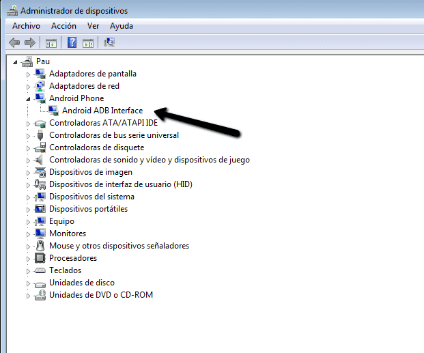This screenshot has height=353, width=424.
Task: Expand Adaptadores de pantalla
Action: (x=28, y=74)
